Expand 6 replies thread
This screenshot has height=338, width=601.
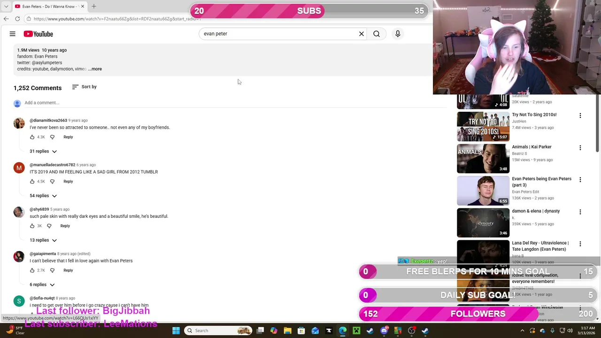coord(42,284)
